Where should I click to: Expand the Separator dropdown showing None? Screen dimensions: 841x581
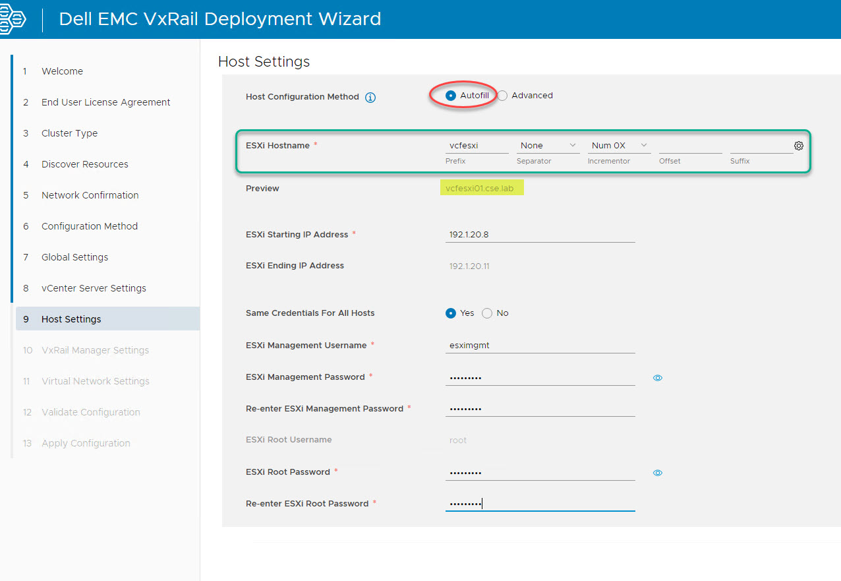coord(547,146)
